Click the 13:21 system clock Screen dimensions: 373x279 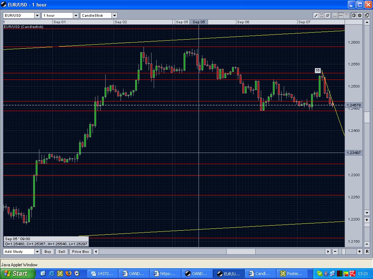(363, 274)
